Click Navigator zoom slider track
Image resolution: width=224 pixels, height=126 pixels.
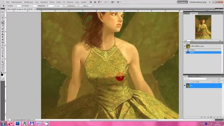click(206, 41)
